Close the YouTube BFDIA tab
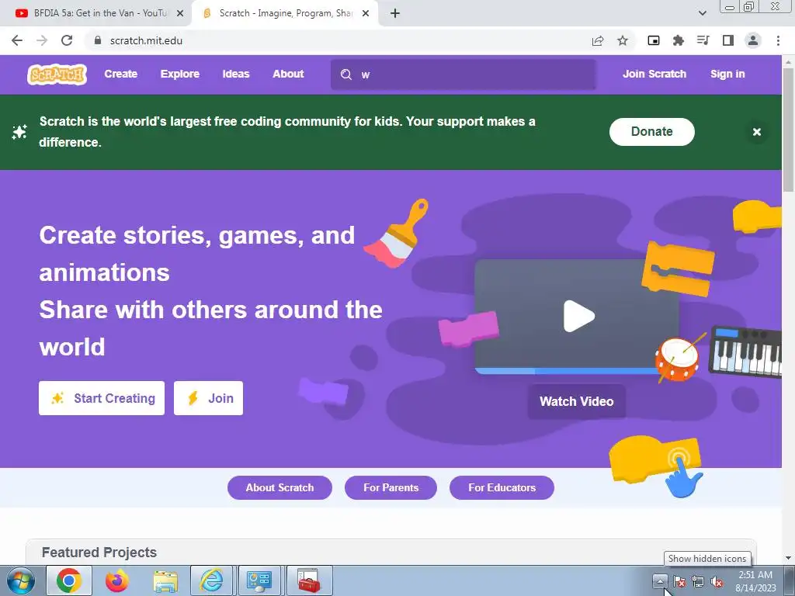The height and width of the screenshot is (596, 795). pos(180,13)
